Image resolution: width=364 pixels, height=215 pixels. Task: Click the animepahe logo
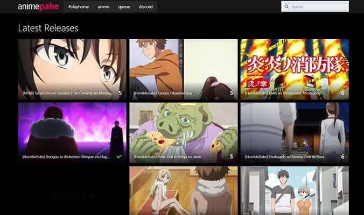click(38, 6)
